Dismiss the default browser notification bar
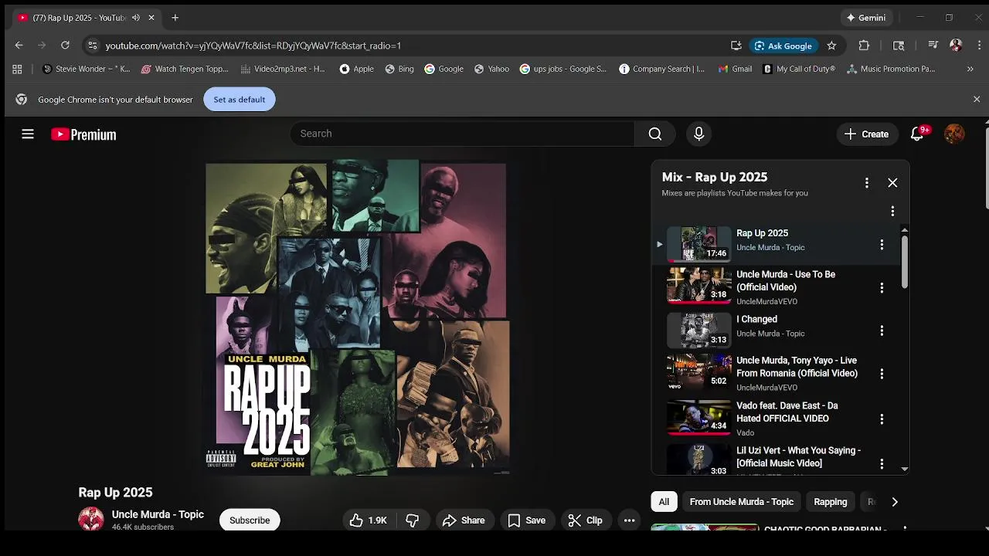Viewport: 989px width, 556px height. (x=977, y=100)
